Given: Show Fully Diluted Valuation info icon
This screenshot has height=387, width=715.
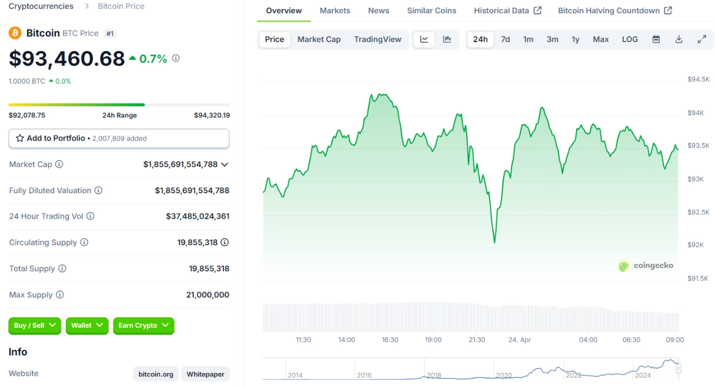Looking at the screenshot, I should click(x=99, y=190).
